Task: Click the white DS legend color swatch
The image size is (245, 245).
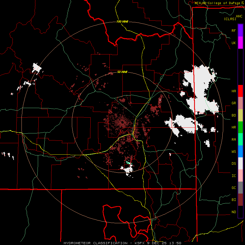Action: click(240, 163)
